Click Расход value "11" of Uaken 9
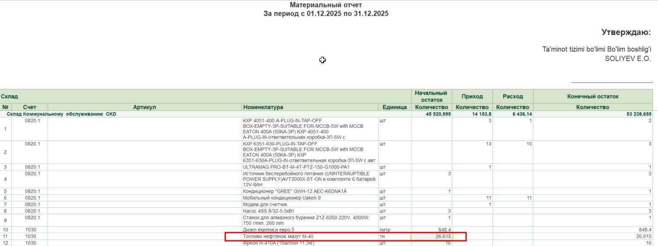Screen dimensions: 658x246 tap(529, 197)
